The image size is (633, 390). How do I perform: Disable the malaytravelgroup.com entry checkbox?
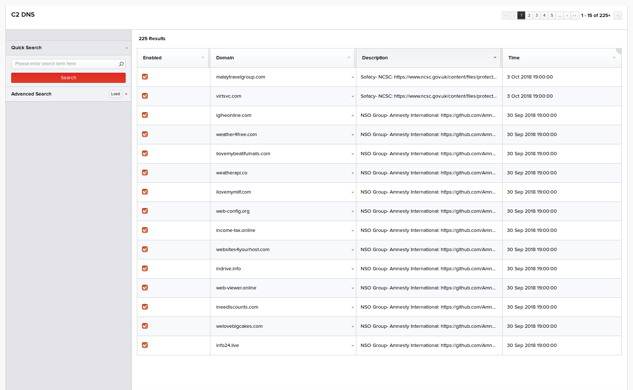pos(145,77)
